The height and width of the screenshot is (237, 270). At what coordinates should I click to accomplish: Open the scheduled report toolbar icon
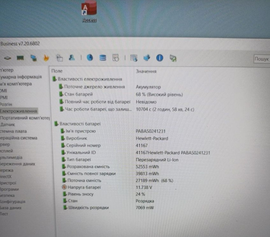(116, 58)
